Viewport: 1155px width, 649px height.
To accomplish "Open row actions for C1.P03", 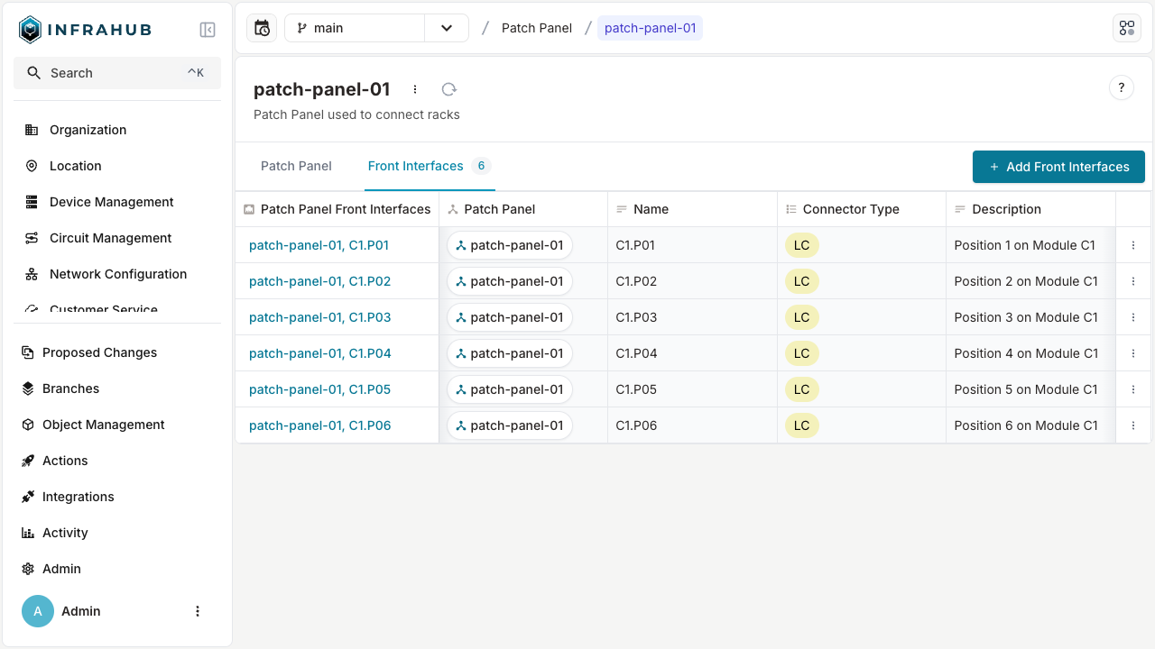I will click(1133, 317).
